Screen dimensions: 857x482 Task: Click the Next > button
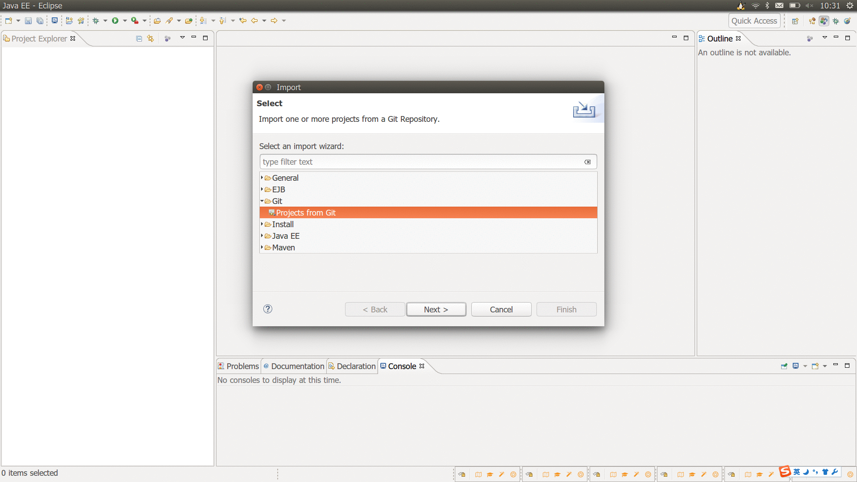[436, 309]
